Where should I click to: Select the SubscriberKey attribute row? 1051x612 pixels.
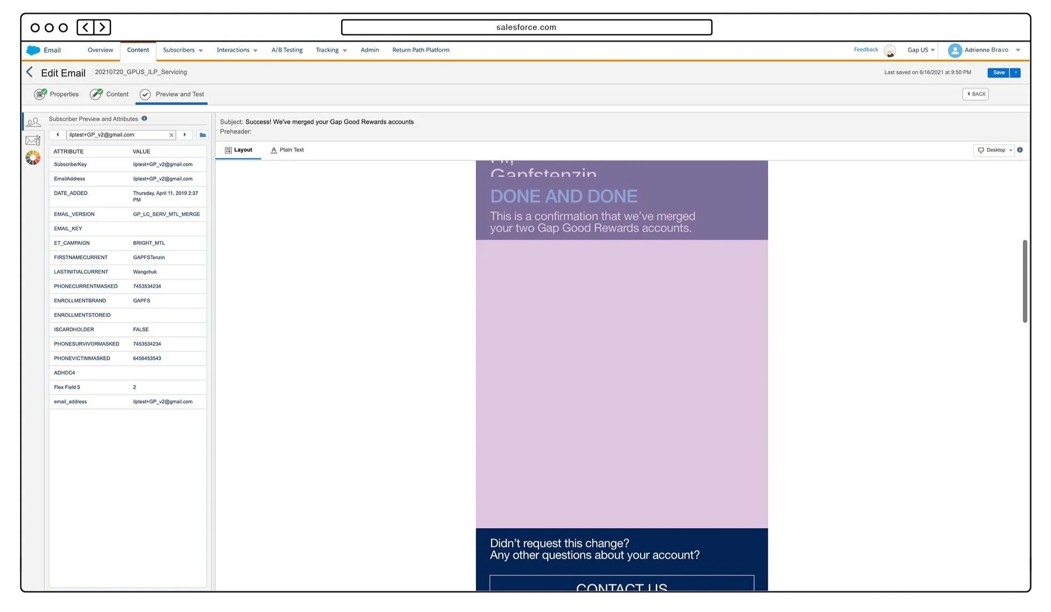128,165
